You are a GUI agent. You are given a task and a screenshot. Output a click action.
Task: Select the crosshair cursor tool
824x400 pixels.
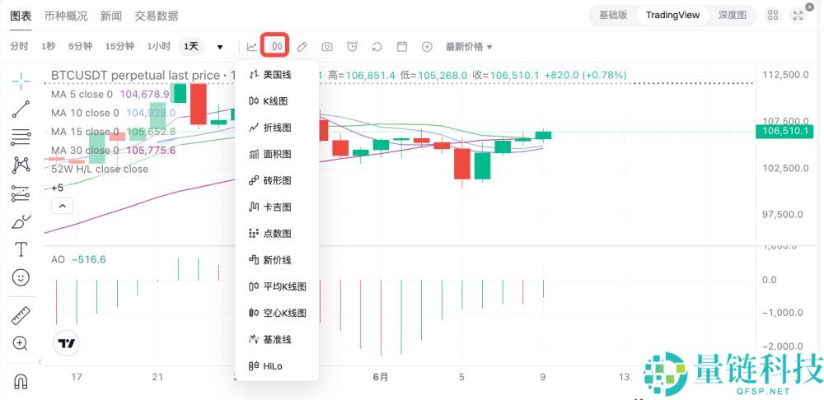pos(21,81)
